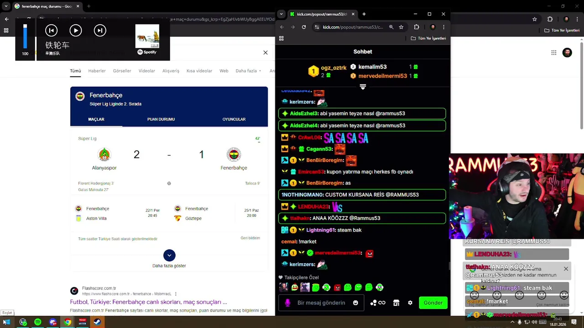
Task: Bookmark Google page with star icon
Action: pos(535,19)
